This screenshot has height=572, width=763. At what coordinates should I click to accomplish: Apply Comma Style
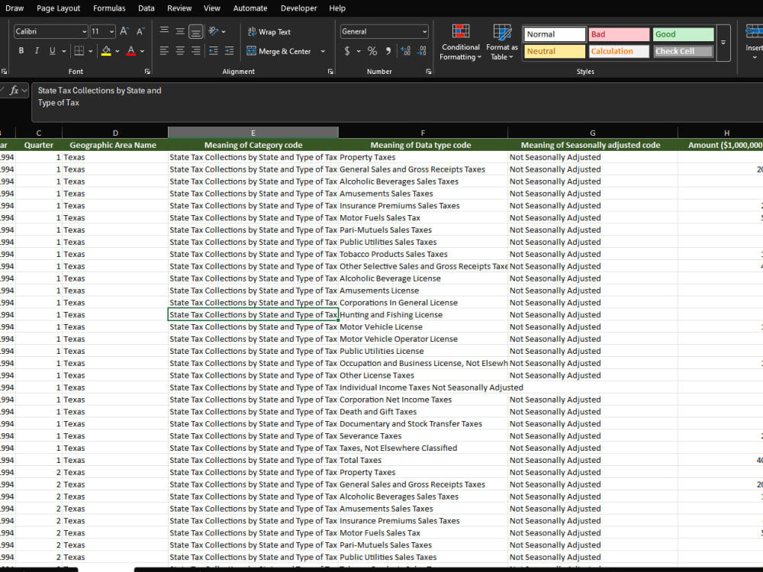tap(388, 50)
